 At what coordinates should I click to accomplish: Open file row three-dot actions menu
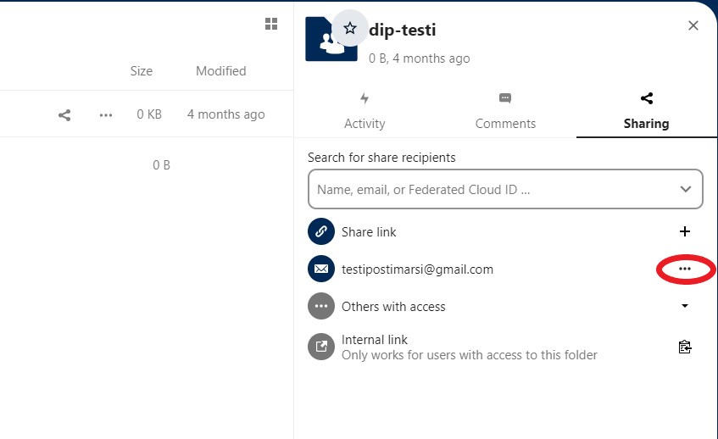106,115
